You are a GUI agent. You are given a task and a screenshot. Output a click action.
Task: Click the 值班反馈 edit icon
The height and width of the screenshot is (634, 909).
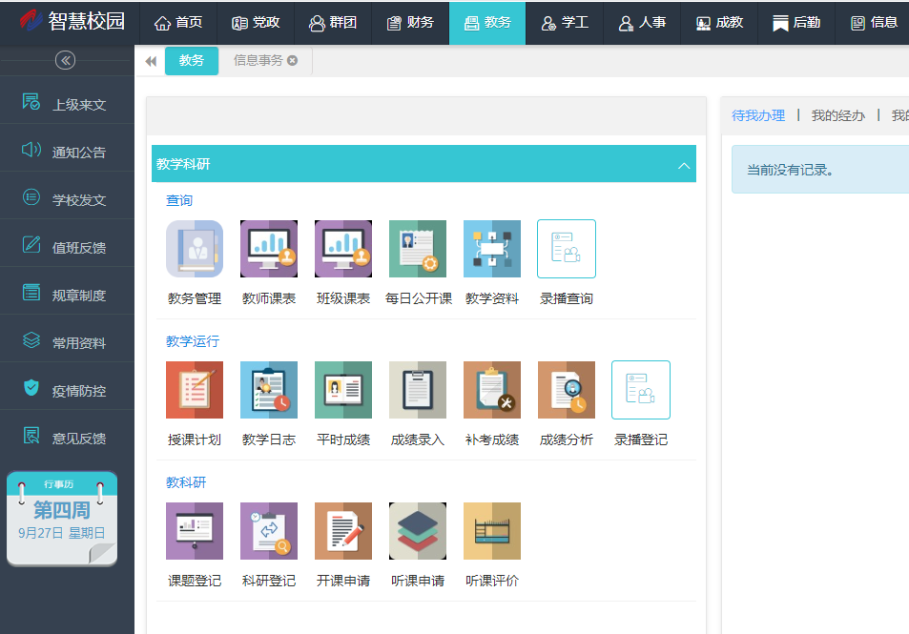pyautogui.click(x=31, y=245)
